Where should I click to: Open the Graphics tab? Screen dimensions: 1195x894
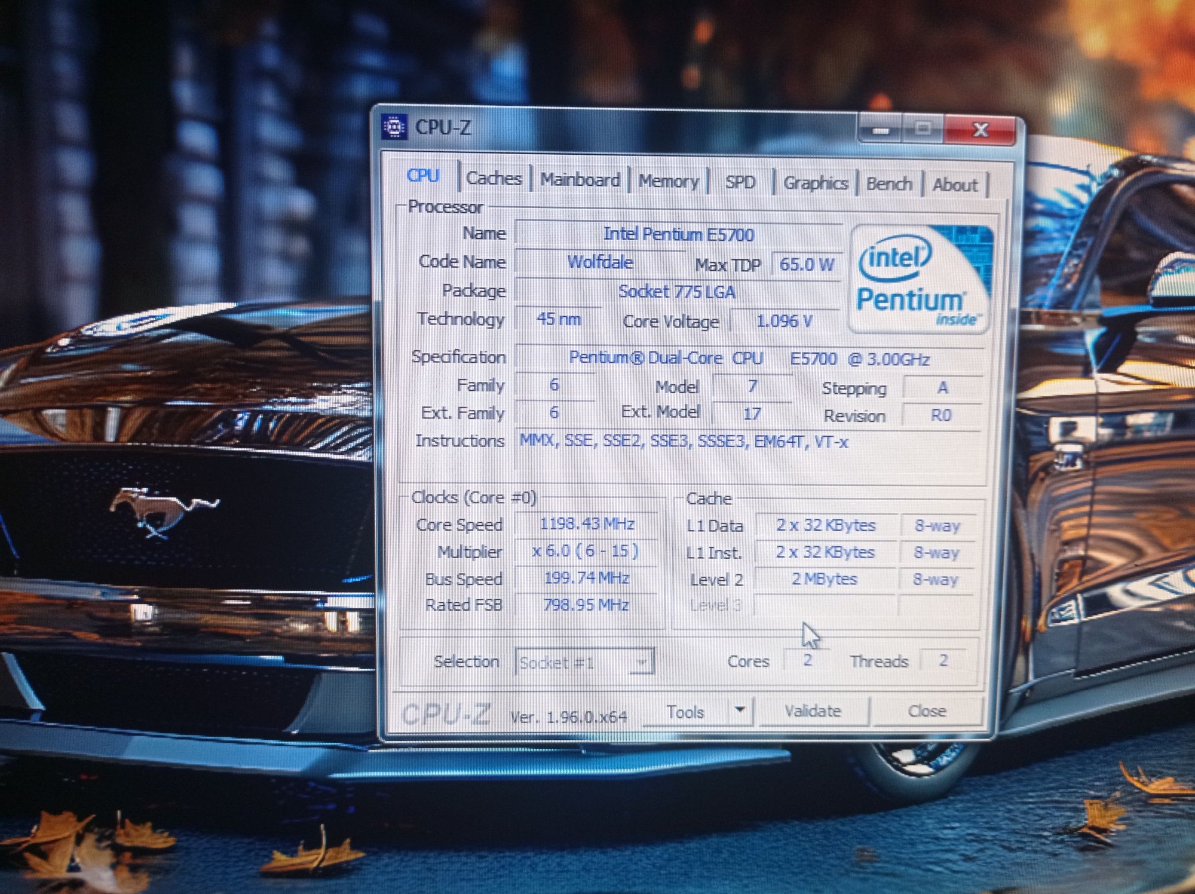tap(816, 183)
